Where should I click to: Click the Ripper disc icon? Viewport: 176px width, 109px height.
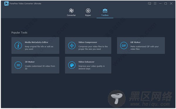coord(88,11)
